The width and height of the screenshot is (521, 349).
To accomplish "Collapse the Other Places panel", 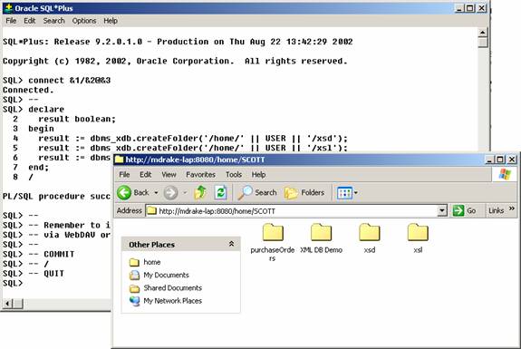I will 231,244.
